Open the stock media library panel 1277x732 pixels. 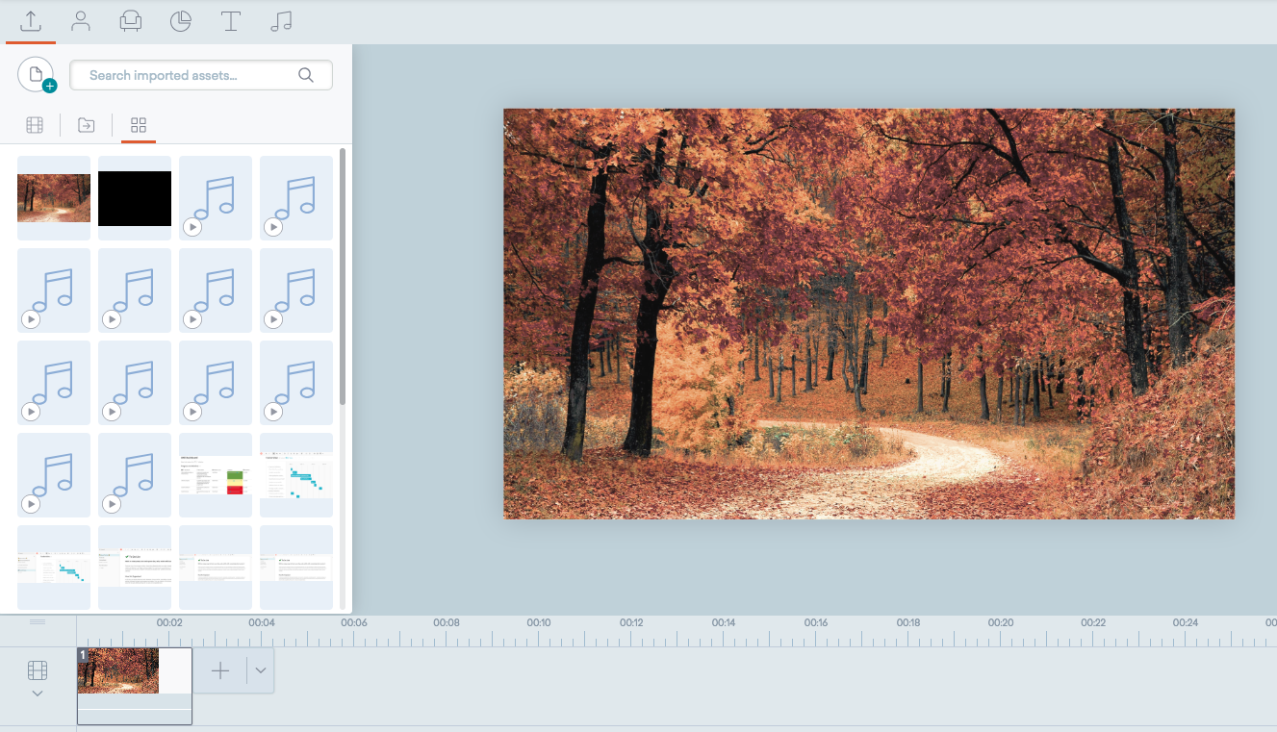tap(131, 20)
